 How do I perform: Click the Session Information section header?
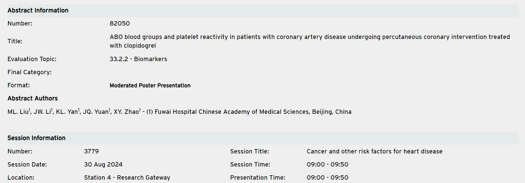(37, 138)
